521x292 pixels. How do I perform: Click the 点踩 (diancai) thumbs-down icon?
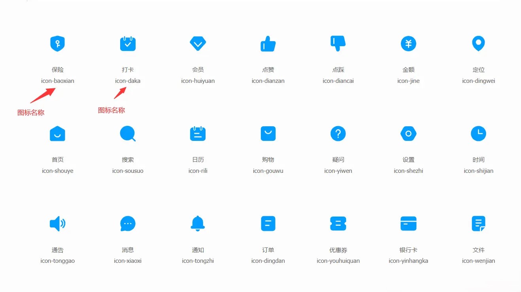click(338, 43)
